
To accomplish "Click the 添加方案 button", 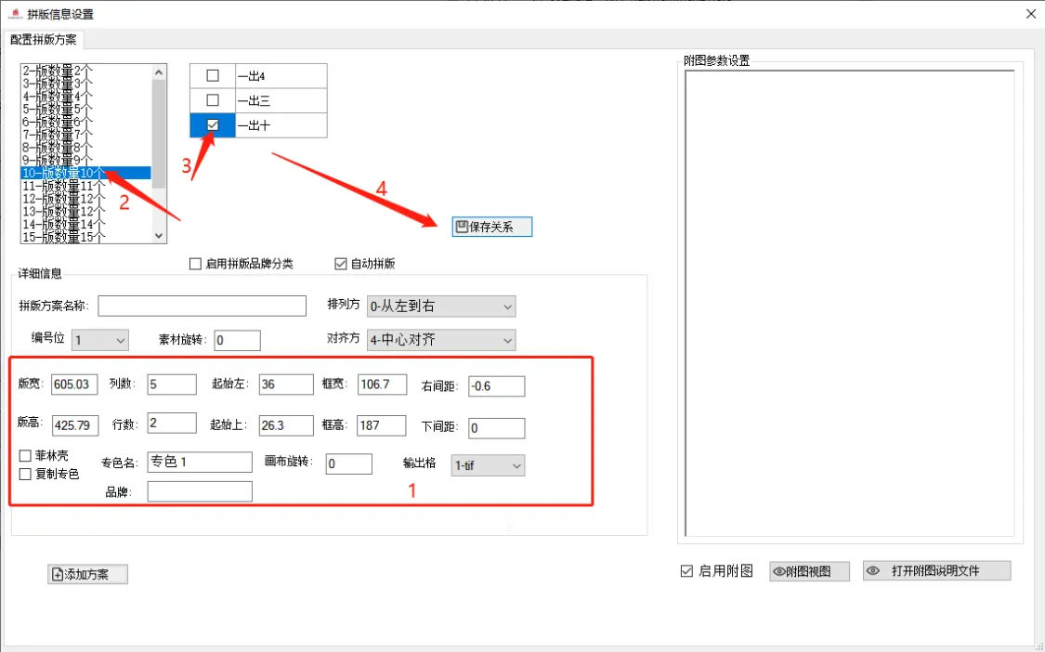I will (87, 574).
